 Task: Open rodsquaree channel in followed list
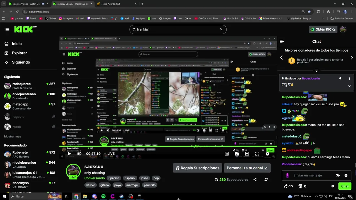point(29,86)
